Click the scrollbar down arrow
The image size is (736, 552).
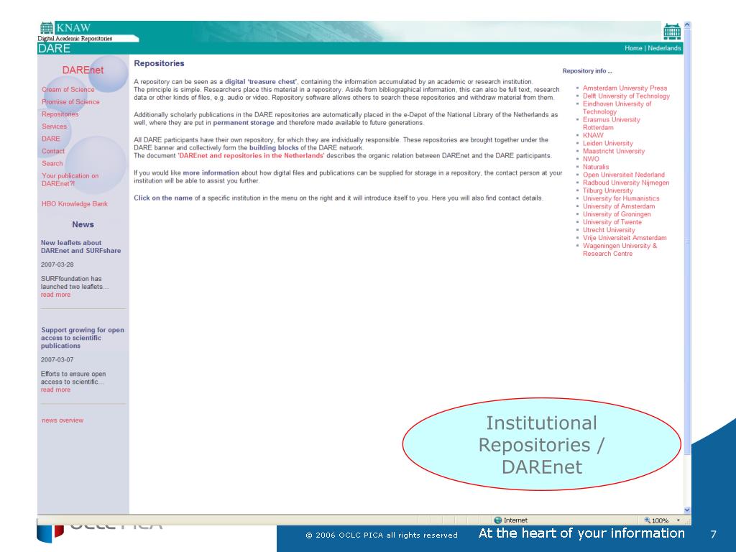pyautogui.click(x=687, y=510)
